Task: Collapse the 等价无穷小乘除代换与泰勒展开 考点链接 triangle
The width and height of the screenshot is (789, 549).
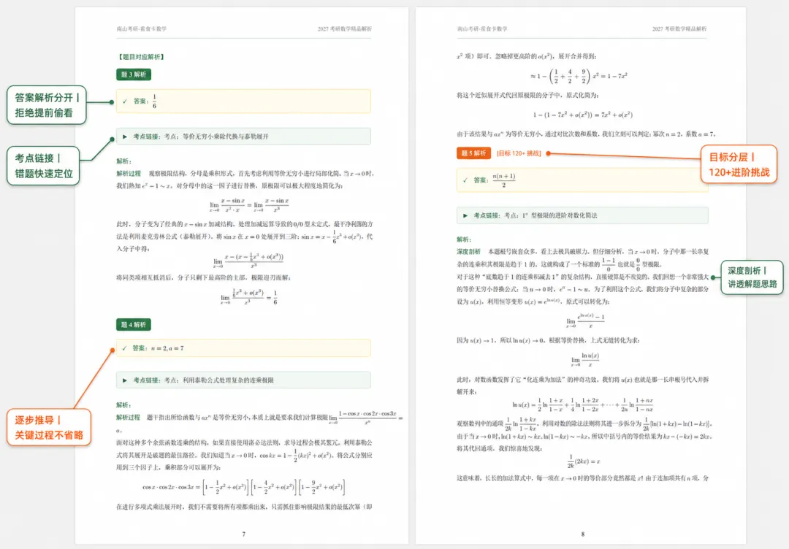Action: coord(125,137)
